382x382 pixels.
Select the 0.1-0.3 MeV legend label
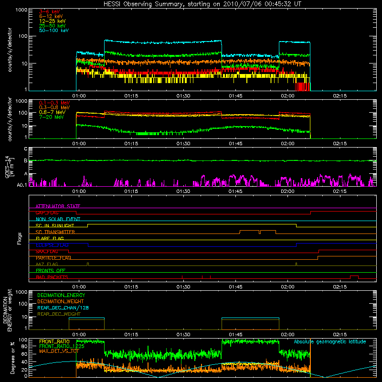(x=54, y=103)
